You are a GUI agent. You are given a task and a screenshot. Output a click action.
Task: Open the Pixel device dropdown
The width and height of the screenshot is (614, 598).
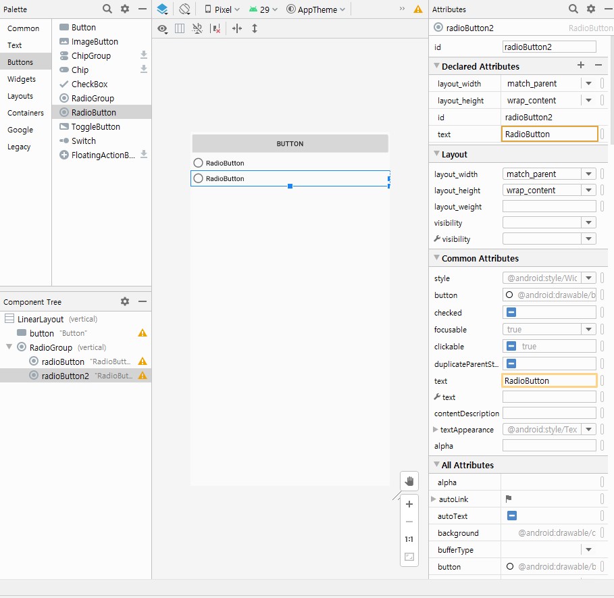click(x=222, y=9)
